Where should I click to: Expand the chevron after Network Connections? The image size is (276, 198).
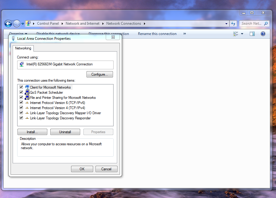[145, 24]
